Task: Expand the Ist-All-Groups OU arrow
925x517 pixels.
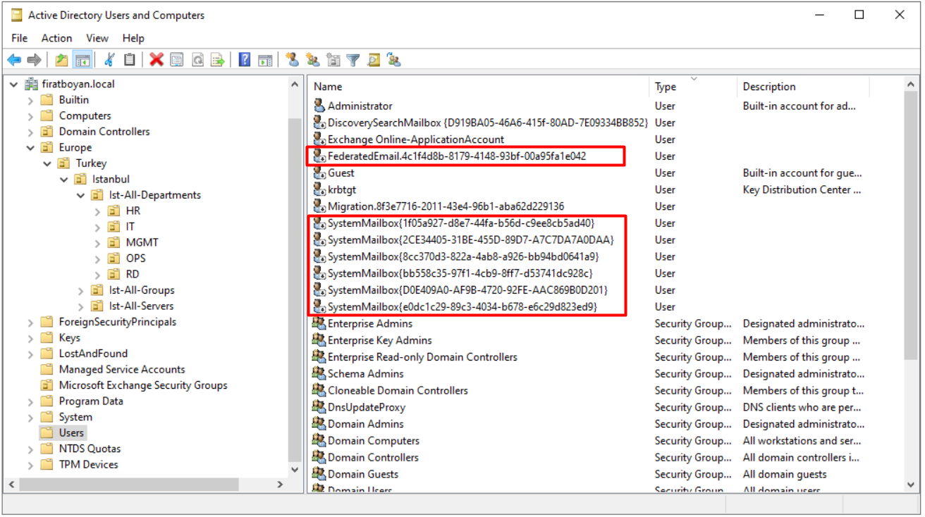Action: click(81, 290)
